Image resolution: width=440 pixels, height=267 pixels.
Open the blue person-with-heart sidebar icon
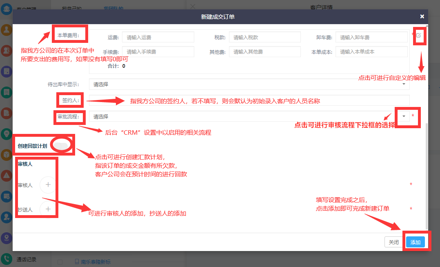6,217
